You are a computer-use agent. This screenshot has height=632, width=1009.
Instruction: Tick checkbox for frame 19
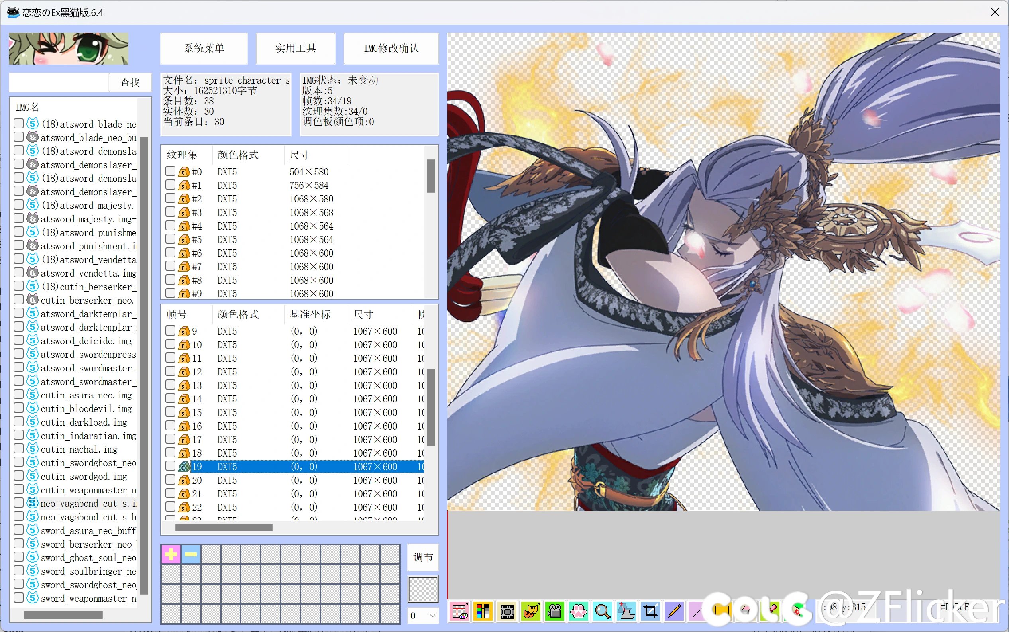pyautogui.click(x=170, y=466)
